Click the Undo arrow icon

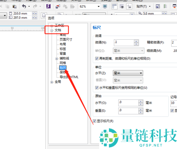[24, 6]
